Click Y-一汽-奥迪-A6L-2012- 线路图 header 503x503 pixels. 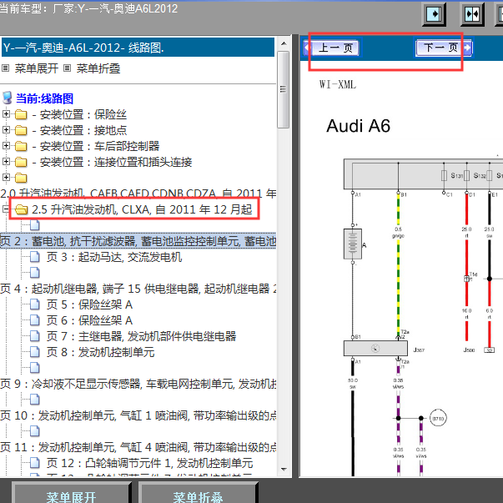click(138, 48)
